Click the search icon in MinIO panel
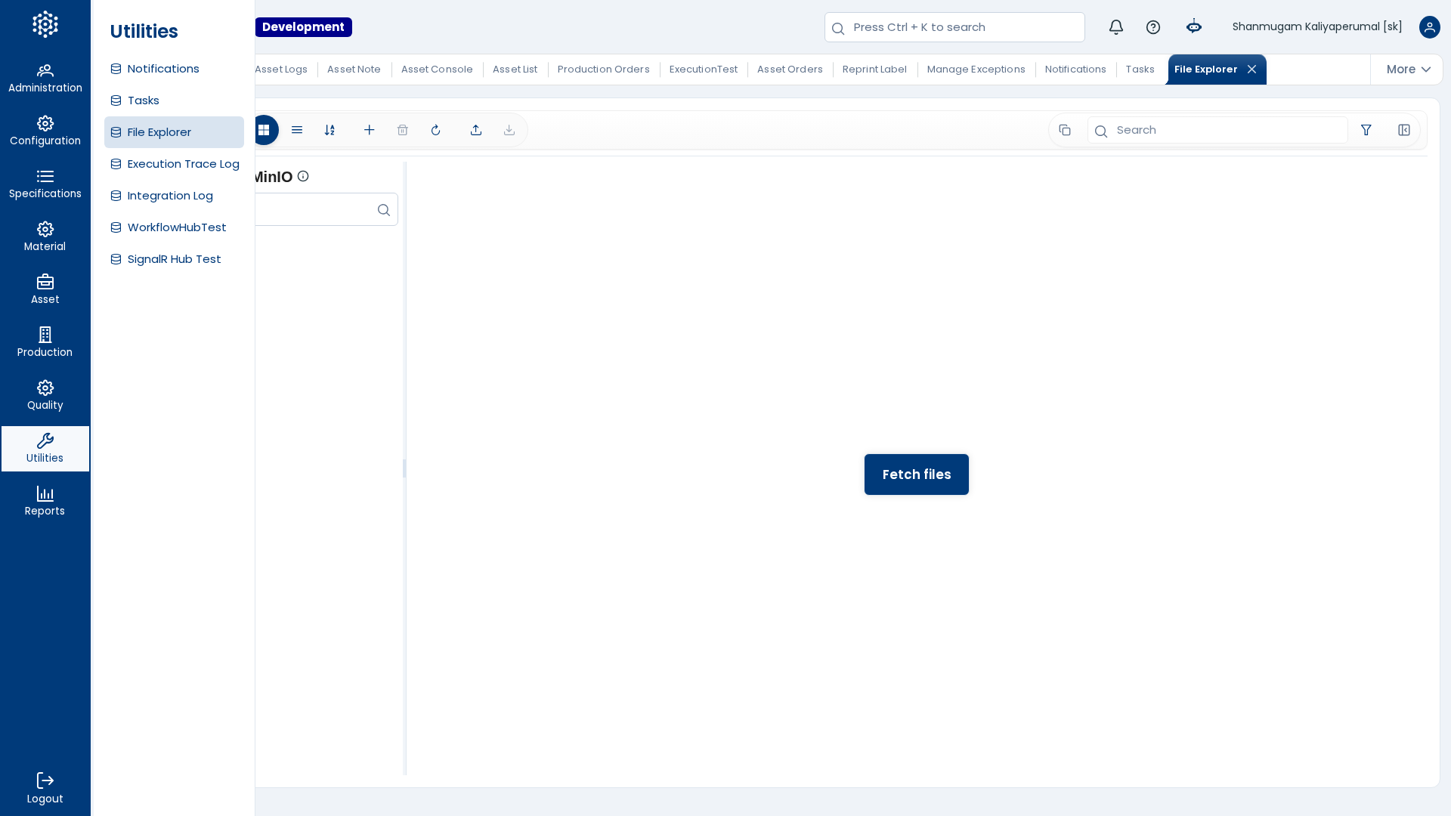The width and height of the screenshot is (1451, 816). (384, 210)
